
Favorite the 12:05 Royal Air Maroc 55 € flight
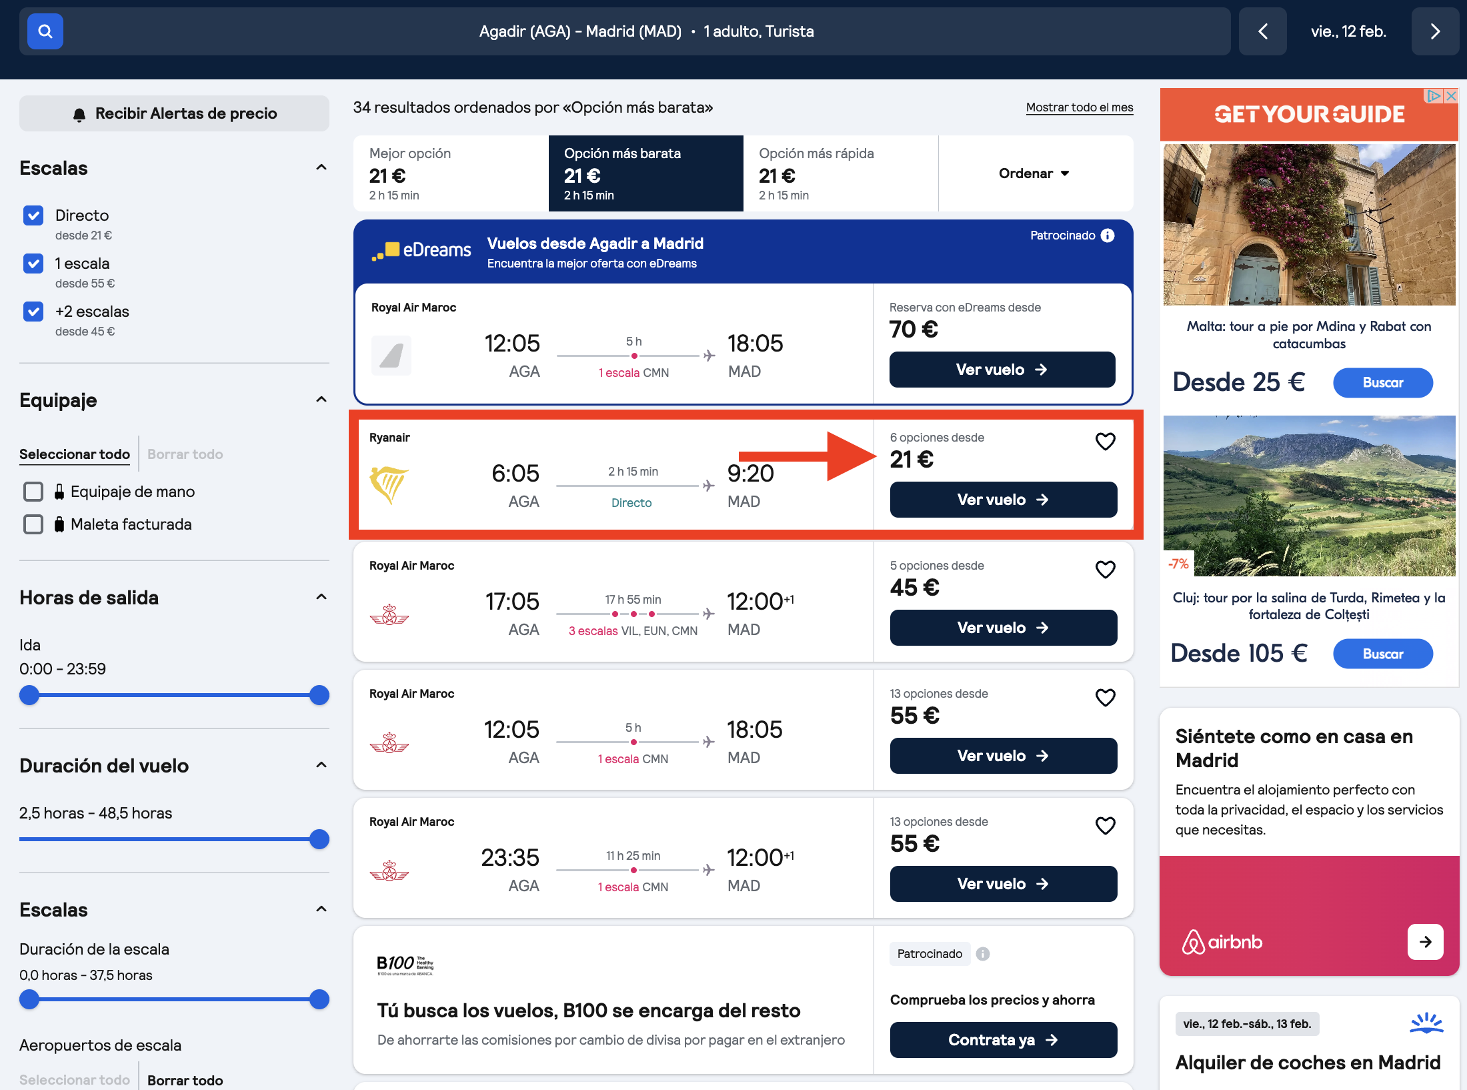pos(1105,697)
